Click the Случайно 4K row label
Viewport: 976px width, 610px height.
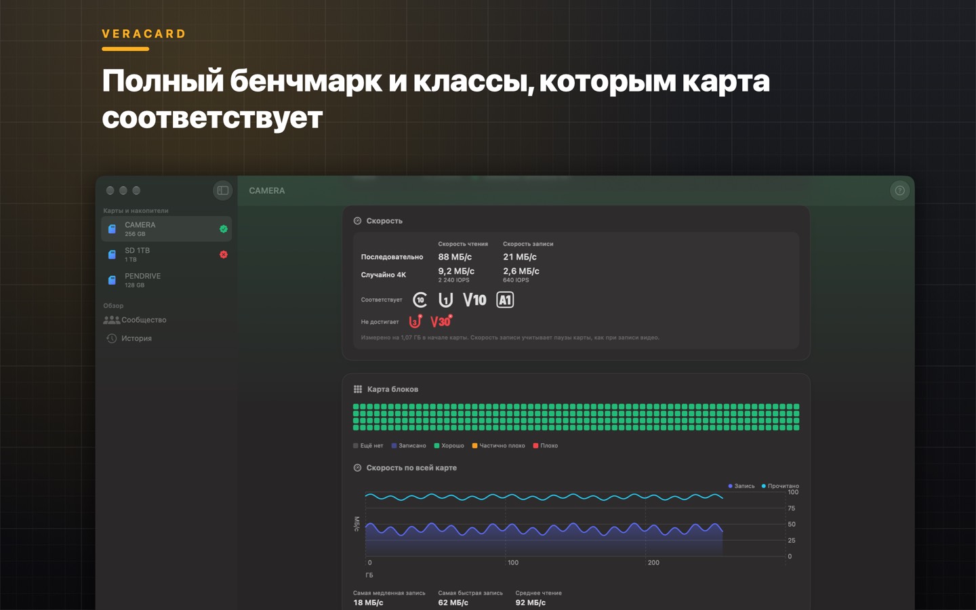[384, 275]
